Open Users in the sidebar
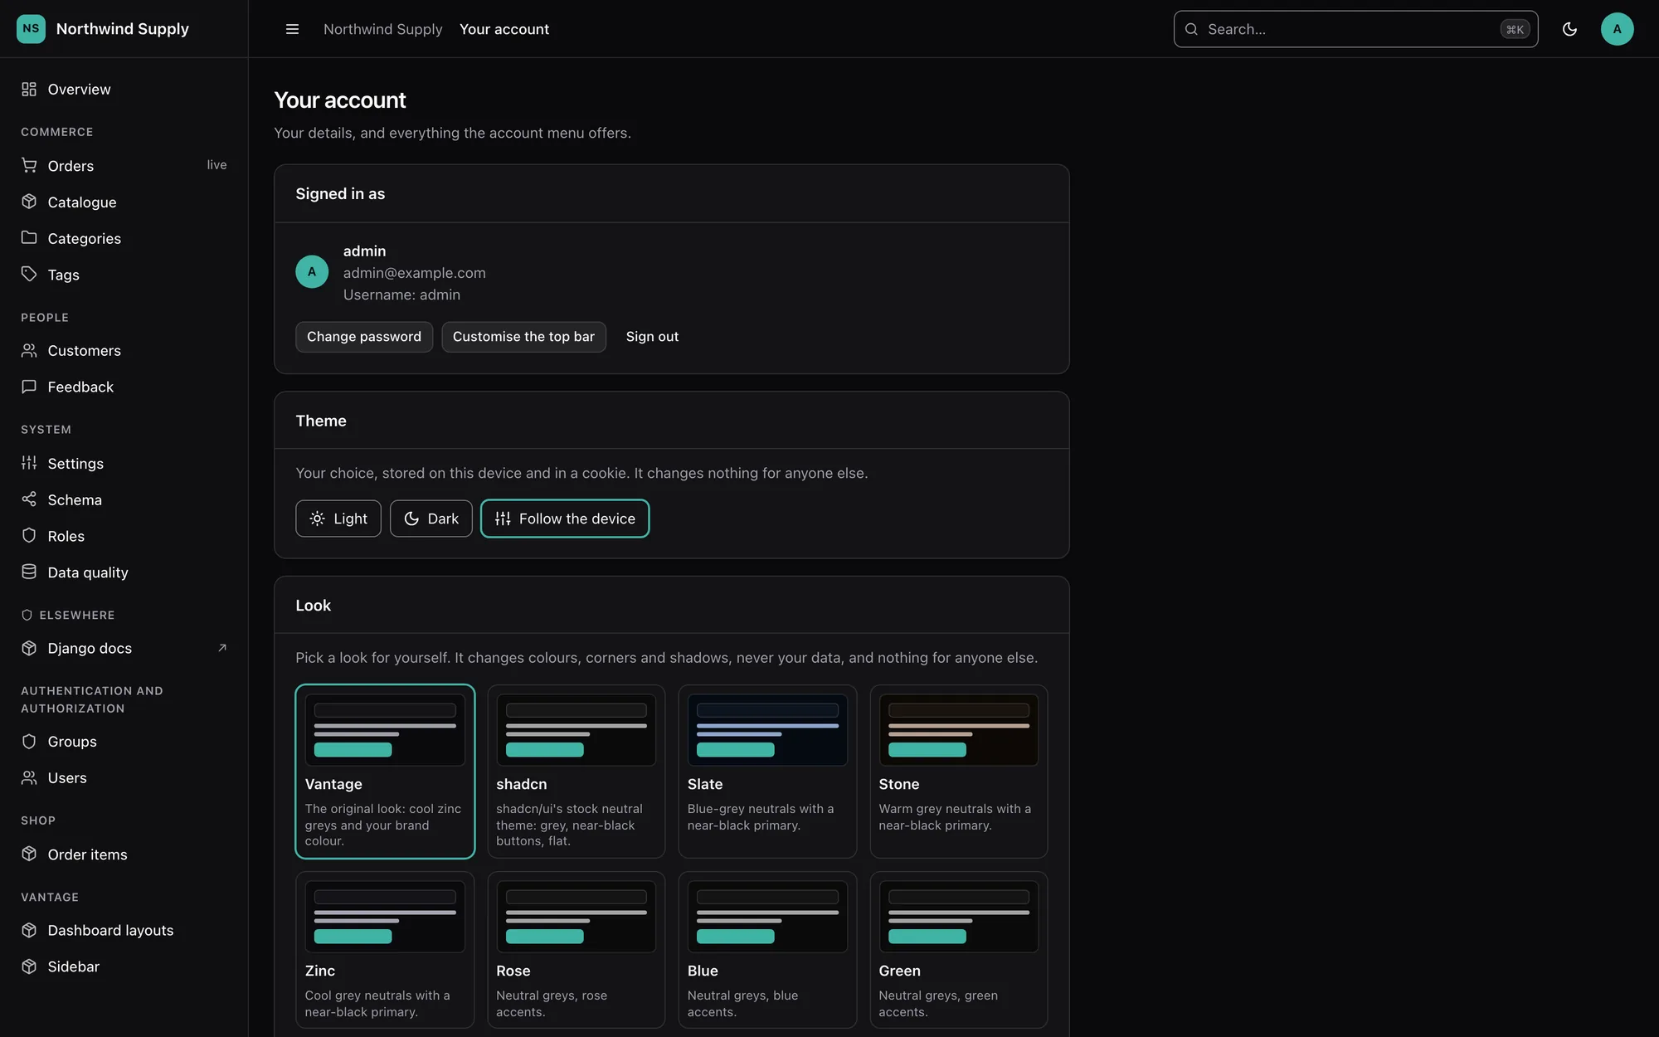Viewport: 1659px width, 1037px height. tap(124, 777)
